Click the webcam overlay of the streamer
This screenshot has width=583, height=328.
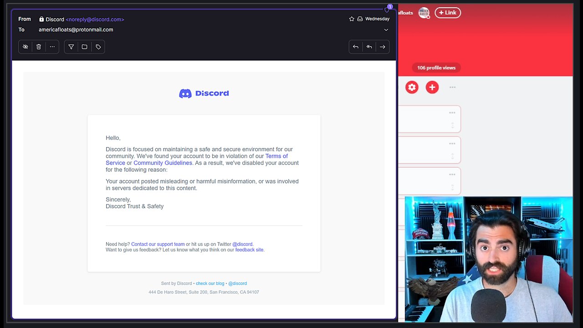(489, 259)
